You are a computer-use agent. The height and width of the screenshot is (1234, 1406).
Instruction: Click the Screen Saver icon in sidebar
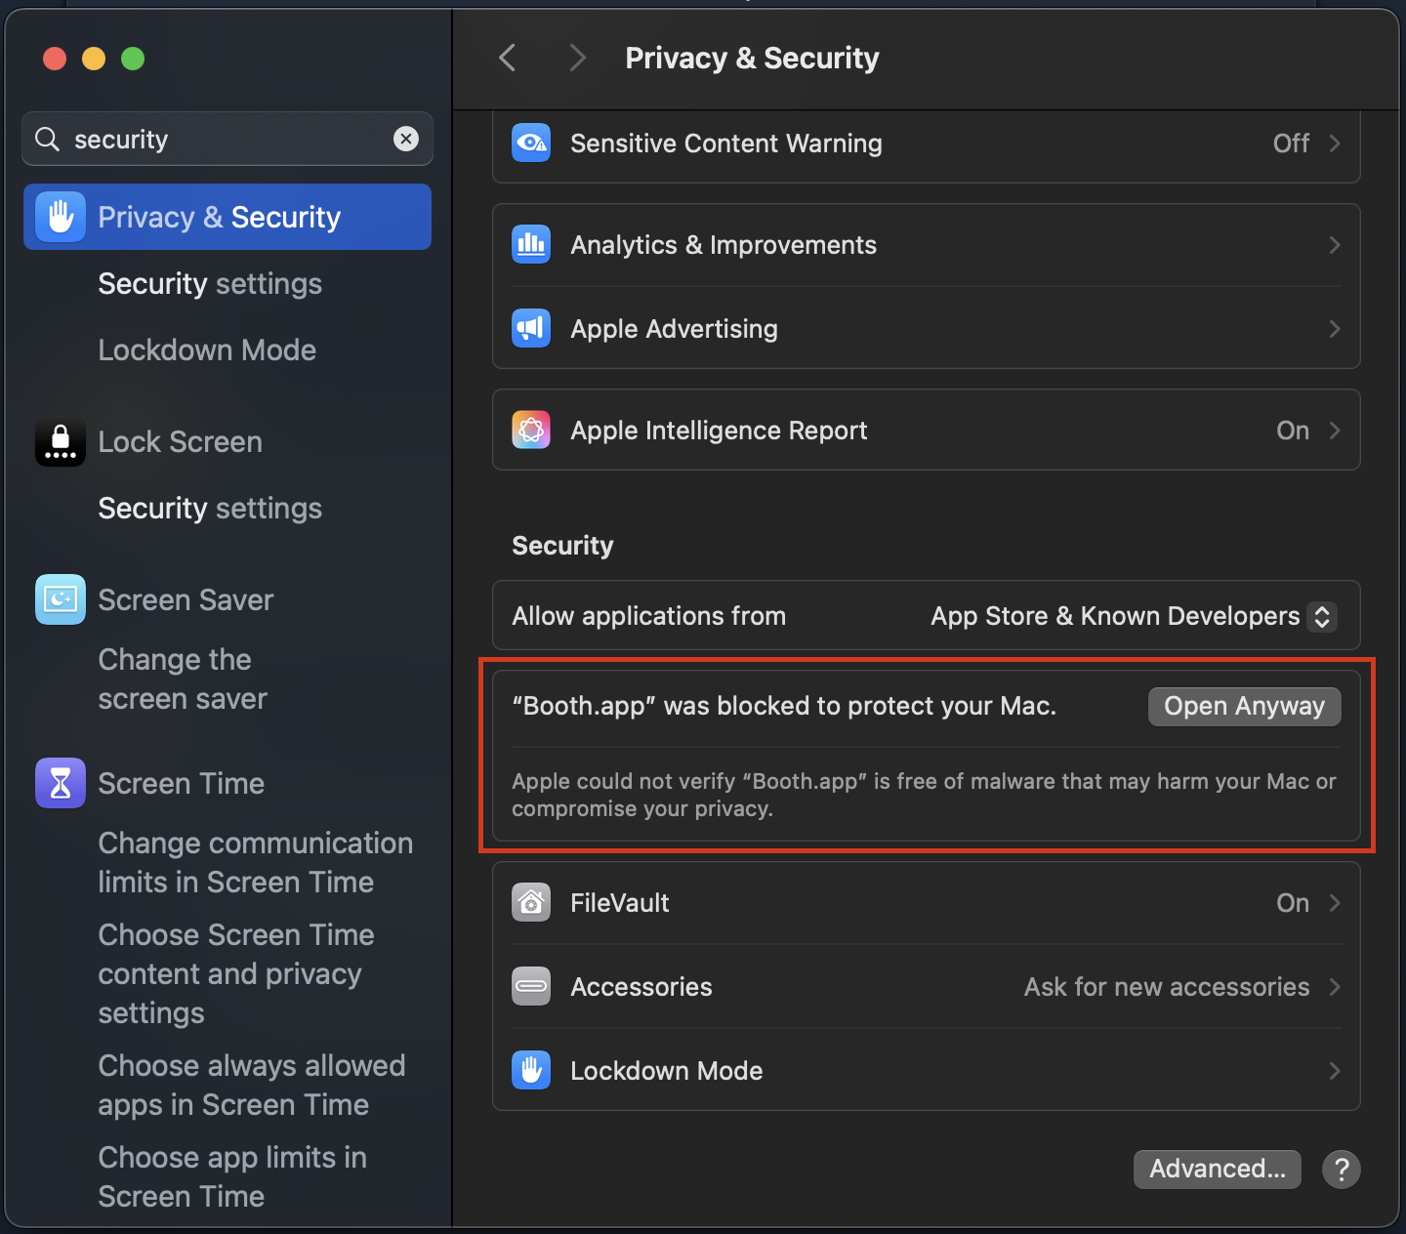[61, 599]
